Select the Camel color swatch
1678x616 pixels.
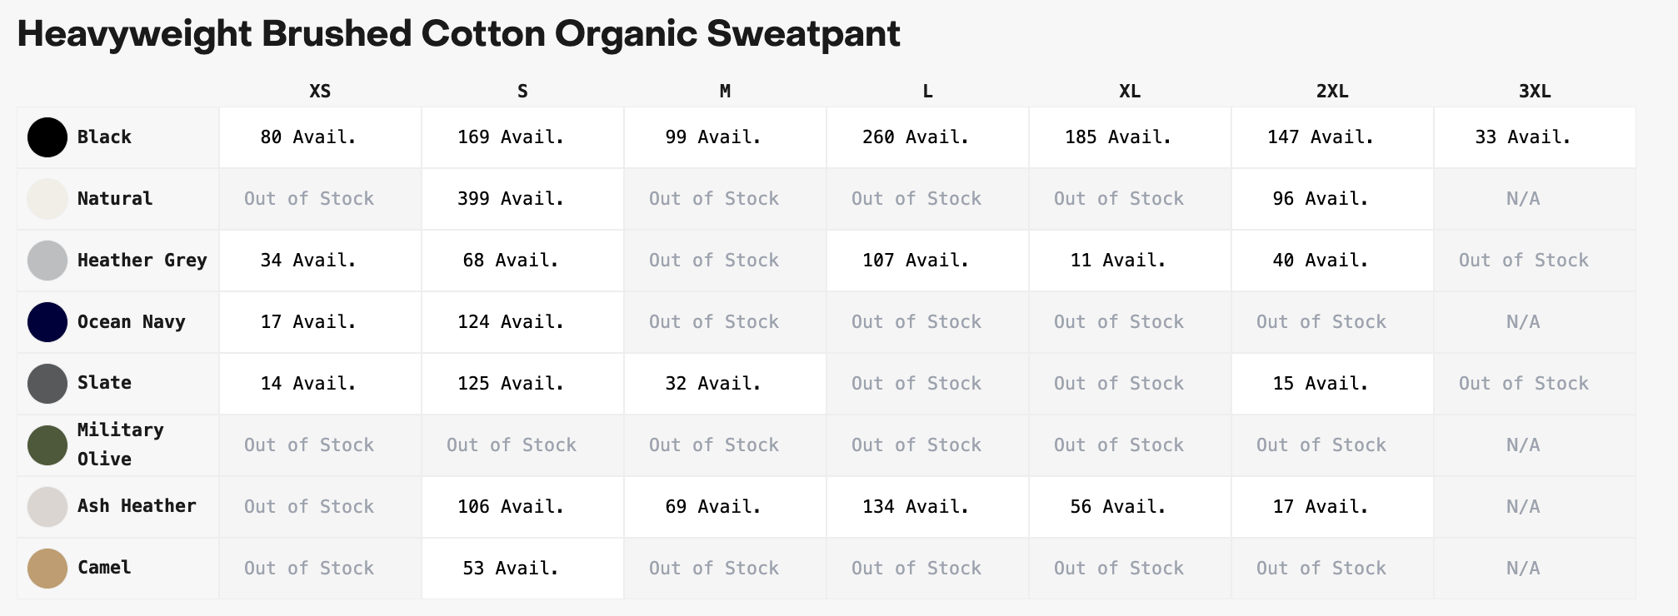pos(47,569)
